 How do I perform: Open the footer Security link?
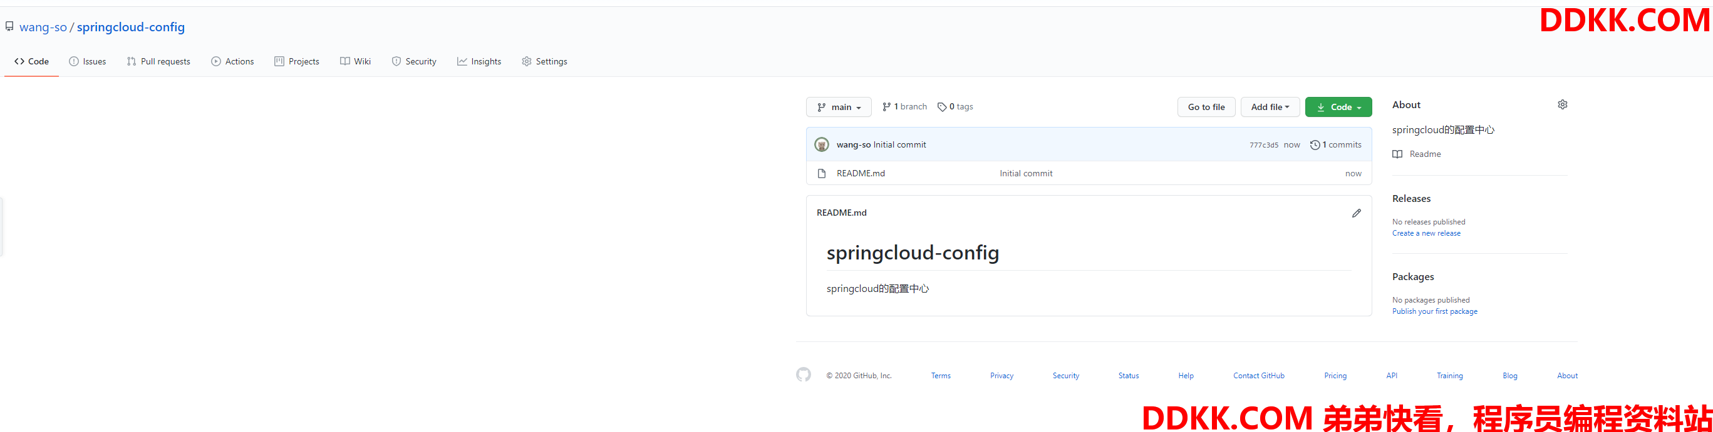(x=1065, y=376)
